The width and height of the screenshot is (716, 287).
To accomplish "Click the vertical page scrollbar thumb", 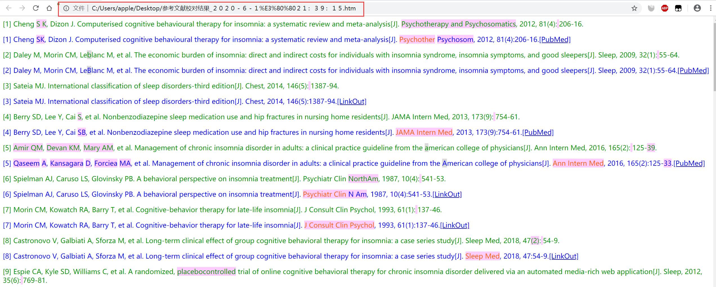I will pos(714,56).
